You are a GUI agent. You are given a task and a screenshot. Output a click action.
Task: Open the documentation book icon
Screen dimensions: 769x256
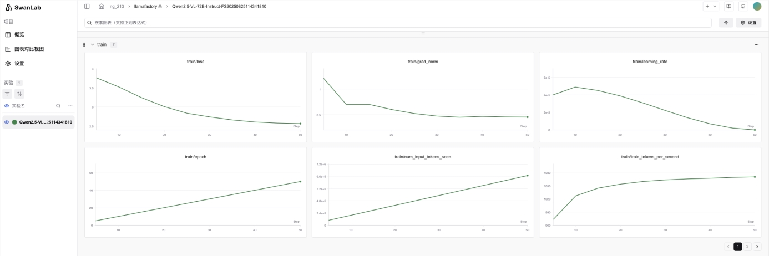(x=728, y=6)
